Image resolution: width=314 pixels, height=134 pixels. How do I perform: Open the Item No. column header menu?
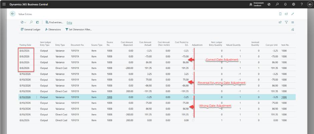coord(285,45)
